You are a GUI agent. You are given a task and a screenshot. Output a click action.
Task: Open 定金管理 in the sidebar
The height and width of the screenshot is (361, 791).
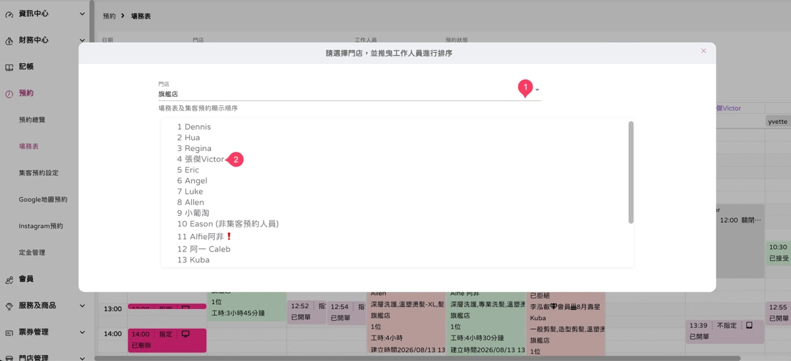coord(32,252)
